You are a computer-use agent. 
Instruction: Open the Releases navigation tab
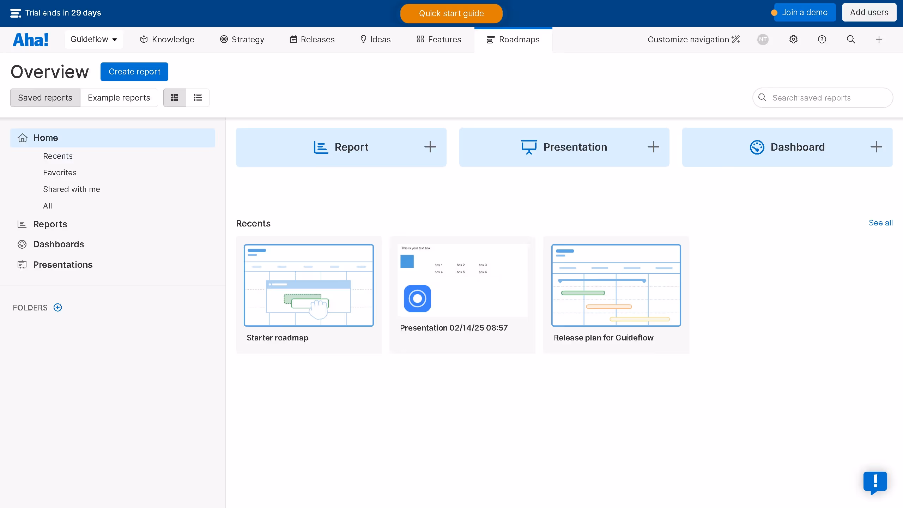(312, 40)
